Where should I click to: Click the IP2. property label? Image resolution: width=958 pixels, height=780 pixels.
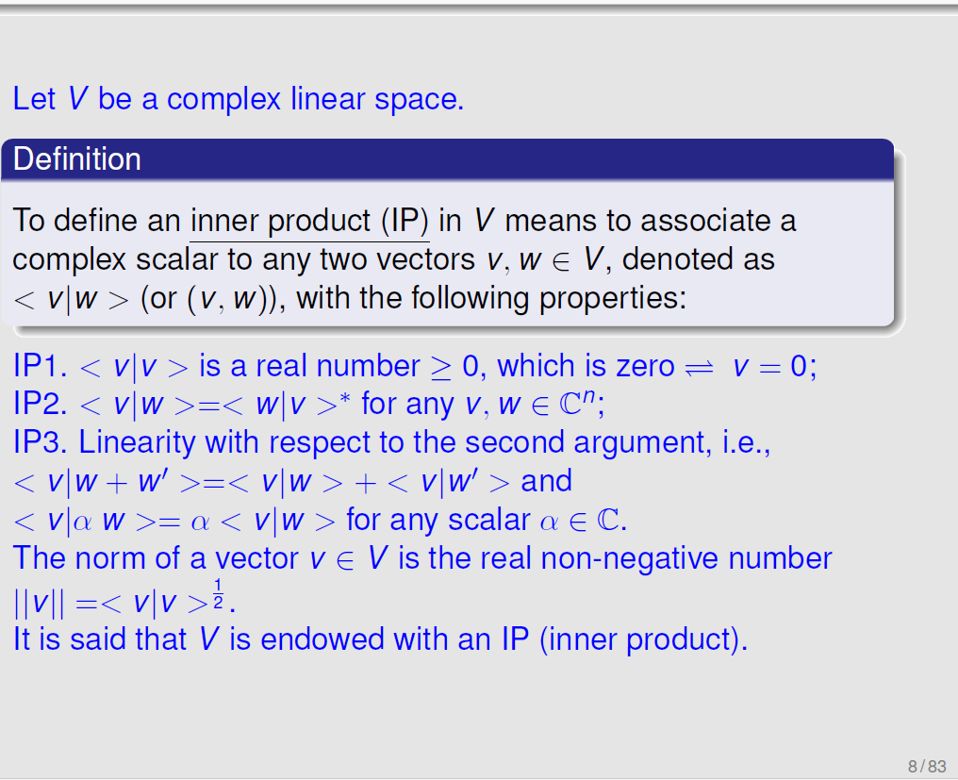tap(41, 404)
